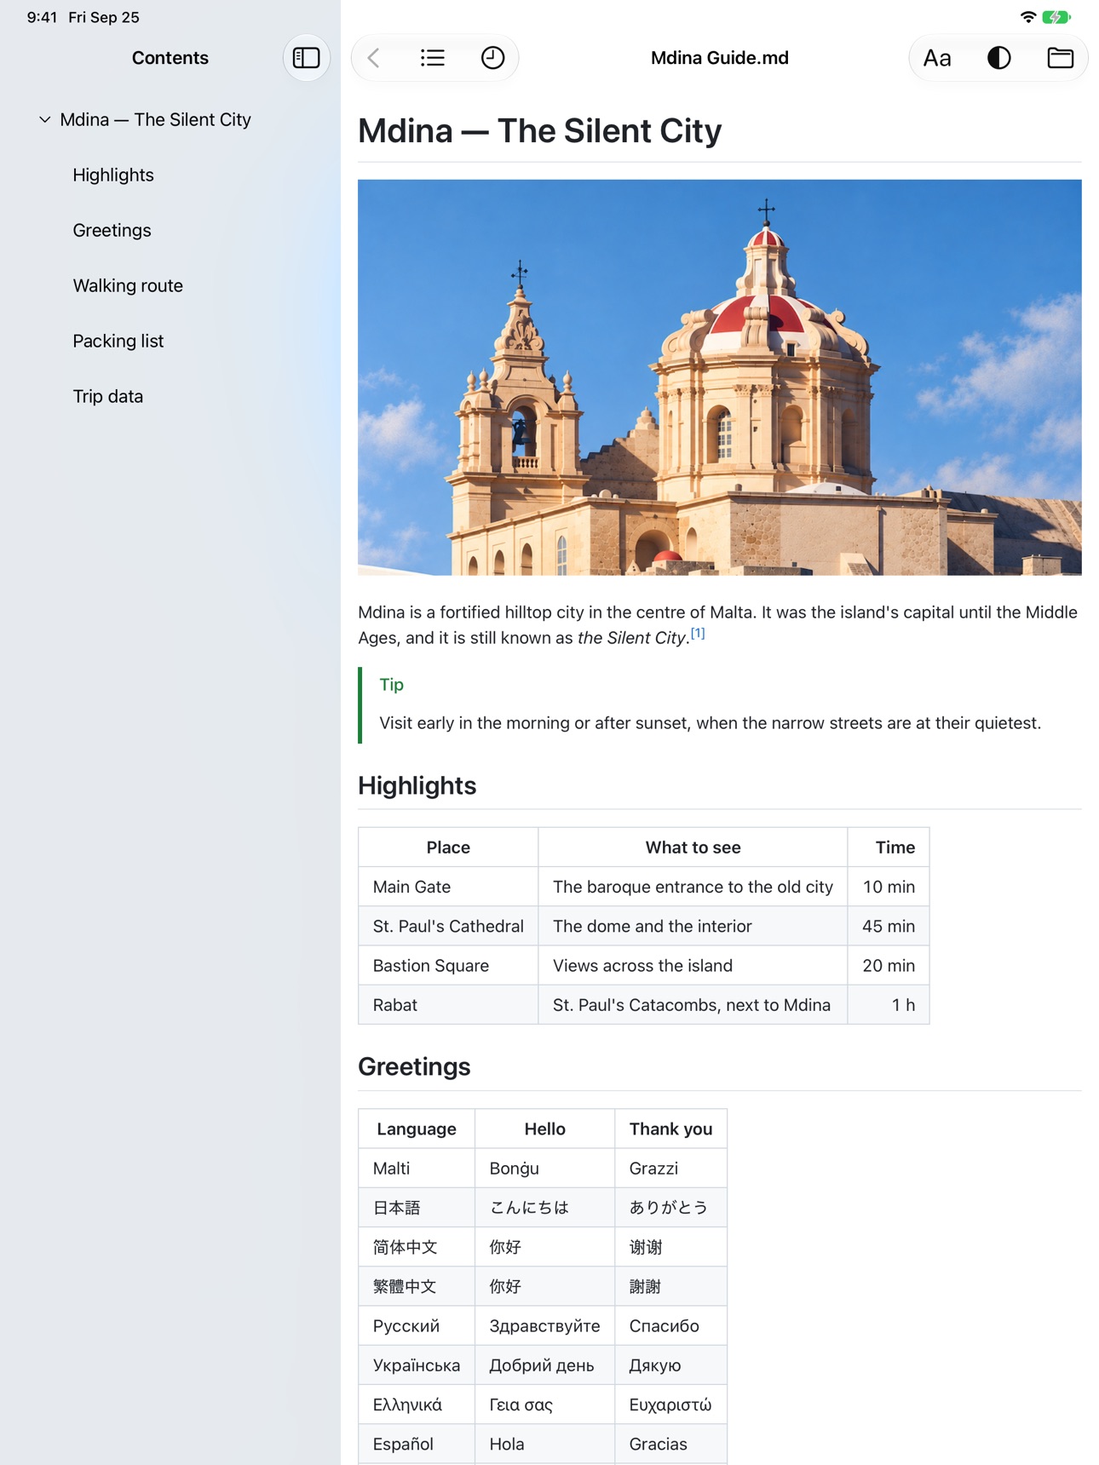Select the Views across the island cell

tap(693, 966)
